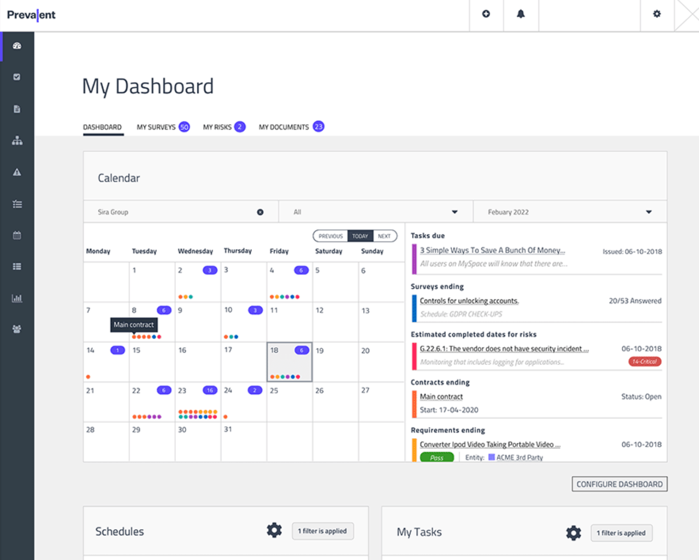
Task: Go to Previous month in calendar
Action: pyautogui.click(x=330, y=236)
